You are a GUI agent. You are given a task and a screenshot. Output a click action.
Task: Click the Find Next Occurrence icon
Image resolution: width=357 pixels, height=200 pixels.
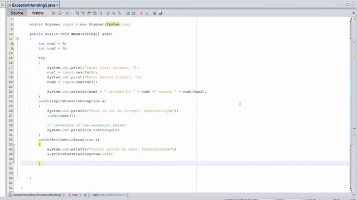pyautogui.click(x=89, y=13)
